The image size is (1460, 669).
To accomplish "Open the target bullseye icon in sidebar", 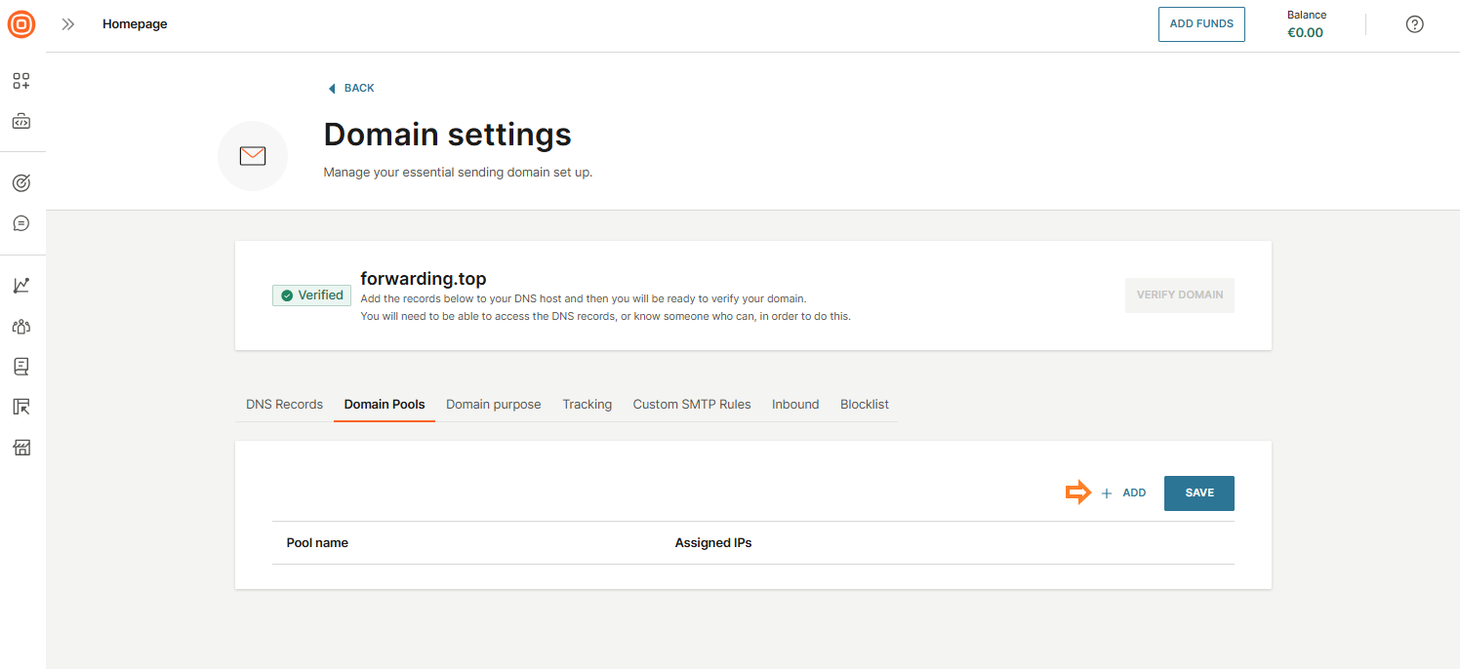I will (x=21, y=182).
